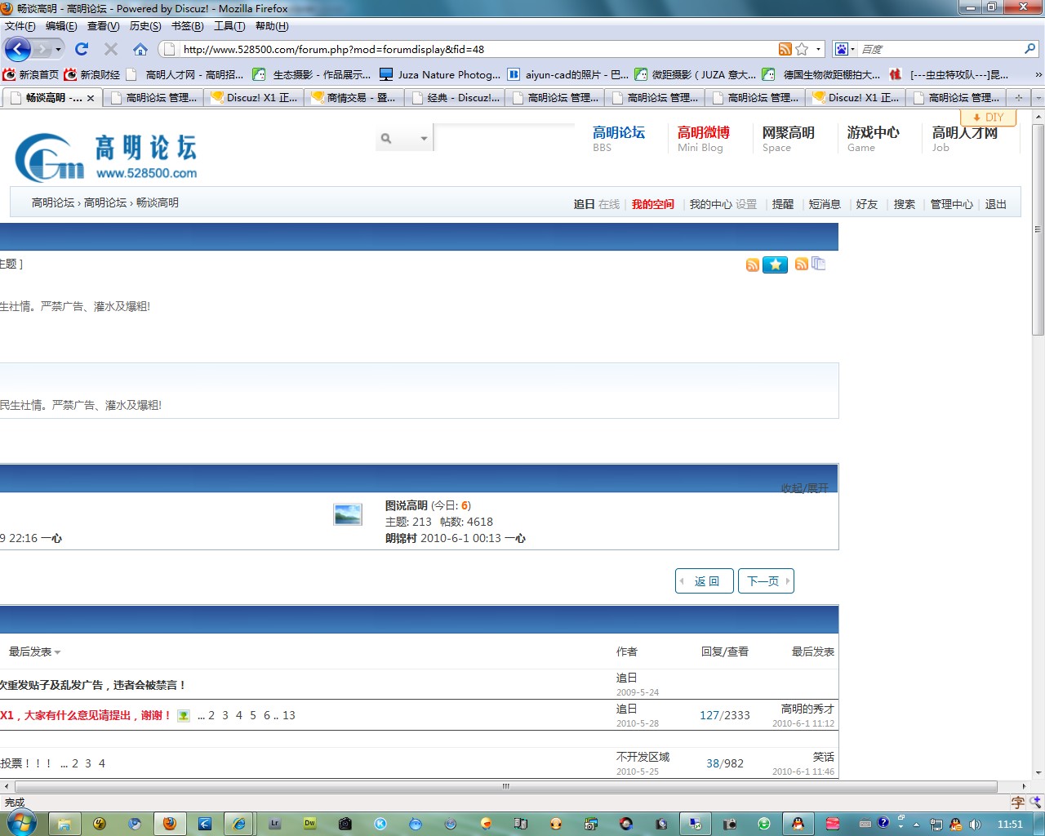Switch to Firefox on the taskbar
1045x836 pixels.
click(x=169, y=824)
